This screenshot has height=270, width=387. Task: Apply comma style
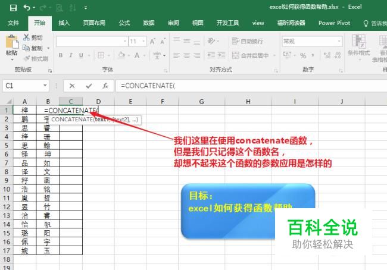coord(313,55)
